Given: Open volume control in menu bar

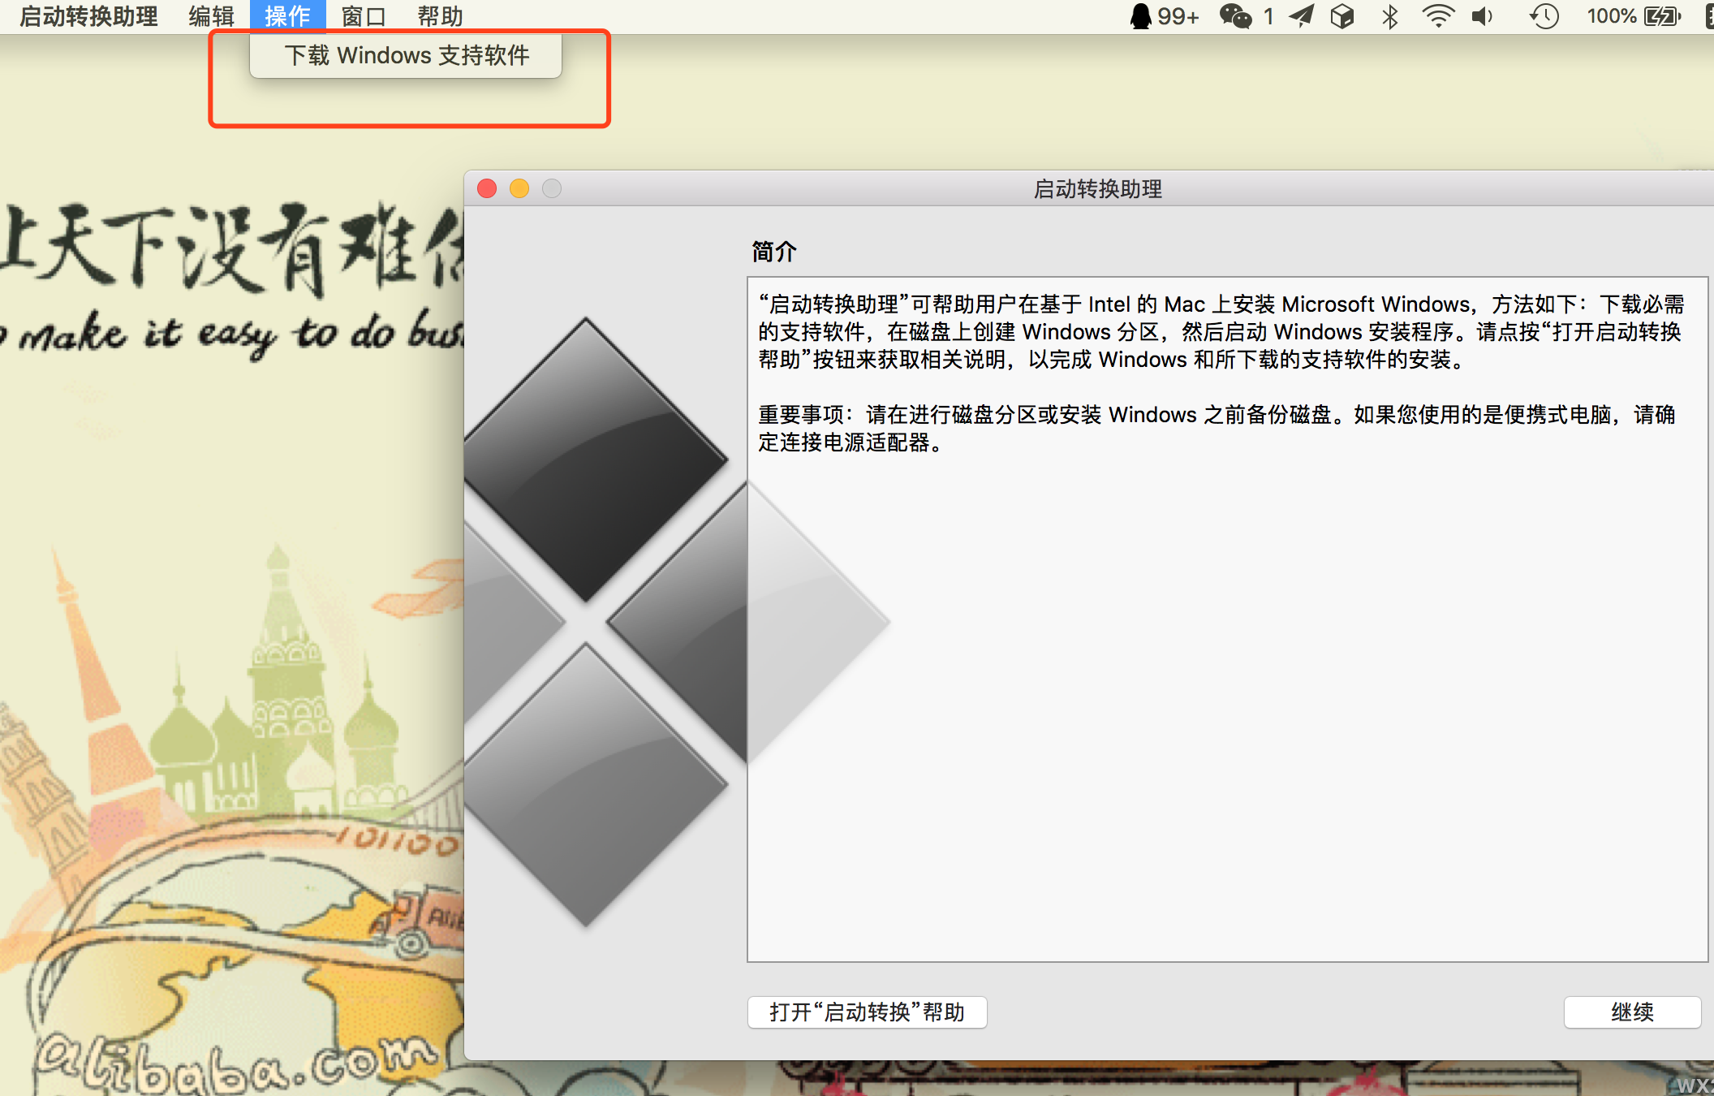Looking at the screenshot, I should click(x=1482, y=16).
